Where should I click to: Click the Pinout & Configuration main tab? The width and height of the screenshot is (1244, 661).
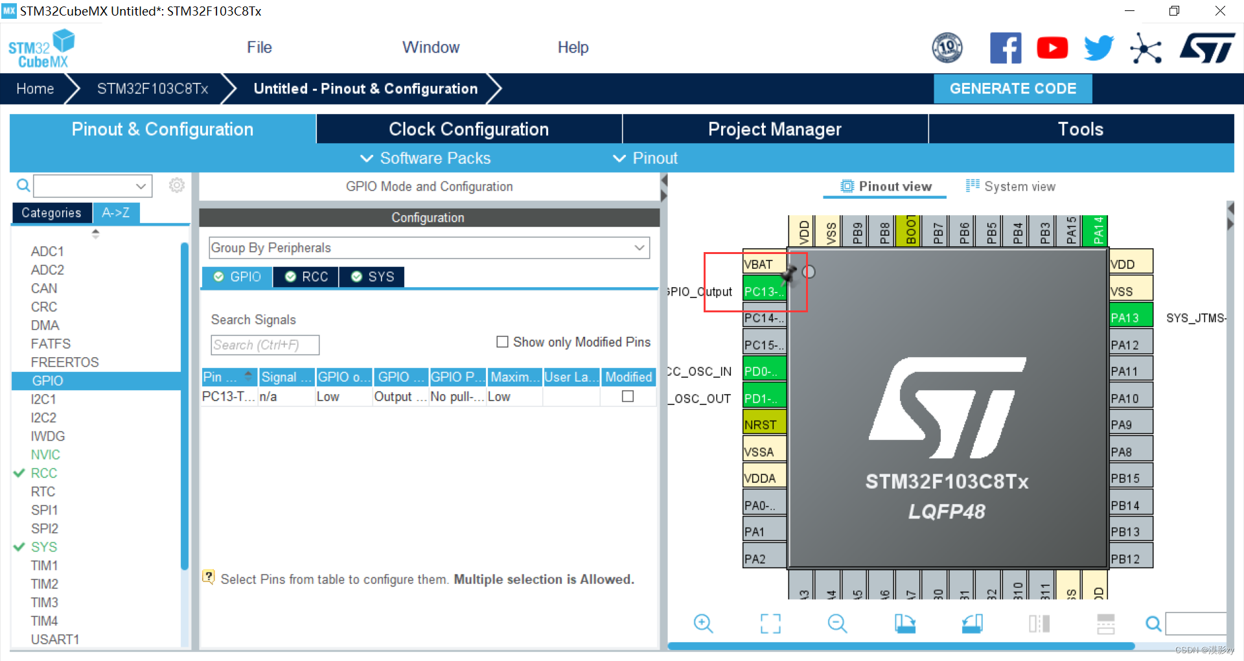click(x=163, y=129)
